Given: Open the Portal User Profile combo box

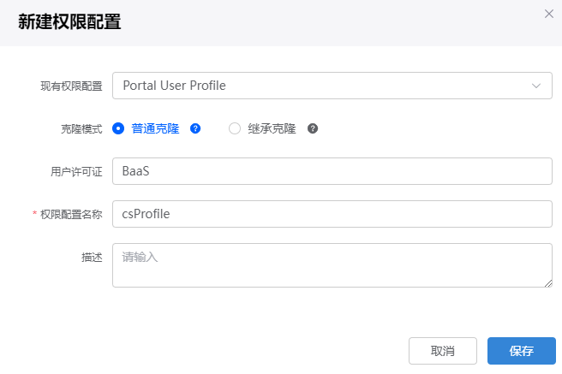Looking at the screenshot, I should [x=332, y=86].
